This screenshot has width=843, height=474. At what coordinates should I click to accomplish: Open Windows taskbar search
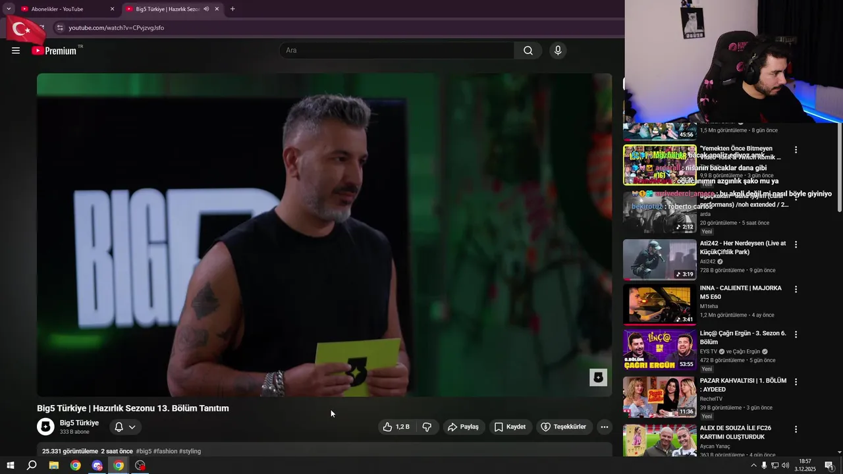click(32, 465)
